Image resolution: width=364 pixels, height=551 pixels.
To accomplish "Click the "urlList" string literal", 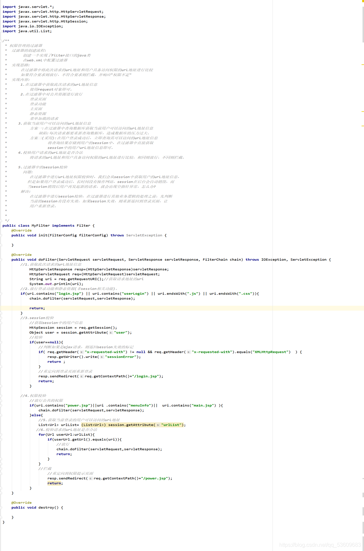I will (x=171, y=425).
